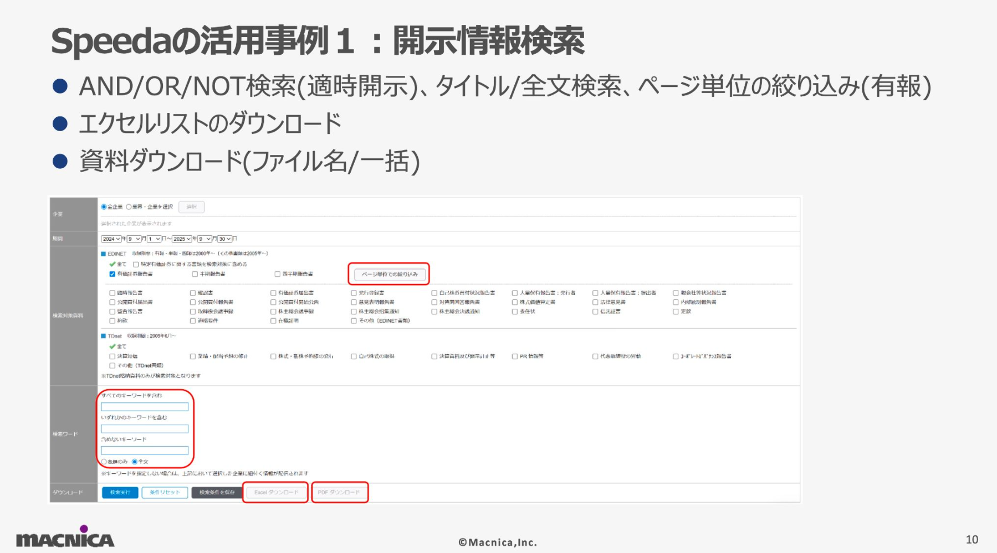Click the Macnica logo

coord(65,537)
